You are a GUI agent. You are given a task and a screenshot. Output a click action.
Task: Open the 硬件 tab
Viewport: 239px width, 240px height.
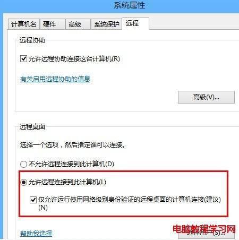pos(53,24)
